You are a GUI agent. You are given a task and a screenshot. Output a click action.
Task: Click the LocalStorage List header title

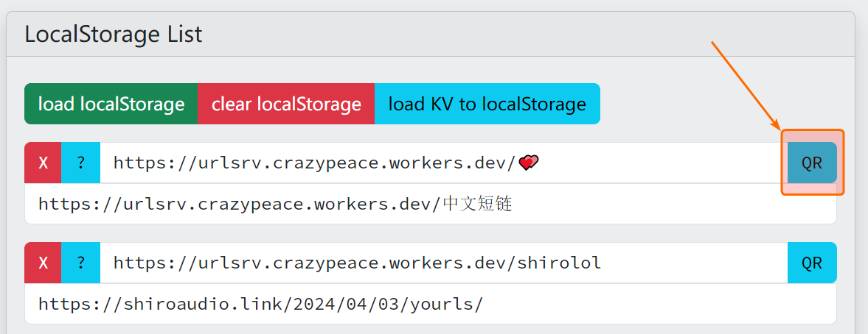(x=113, y=34)
